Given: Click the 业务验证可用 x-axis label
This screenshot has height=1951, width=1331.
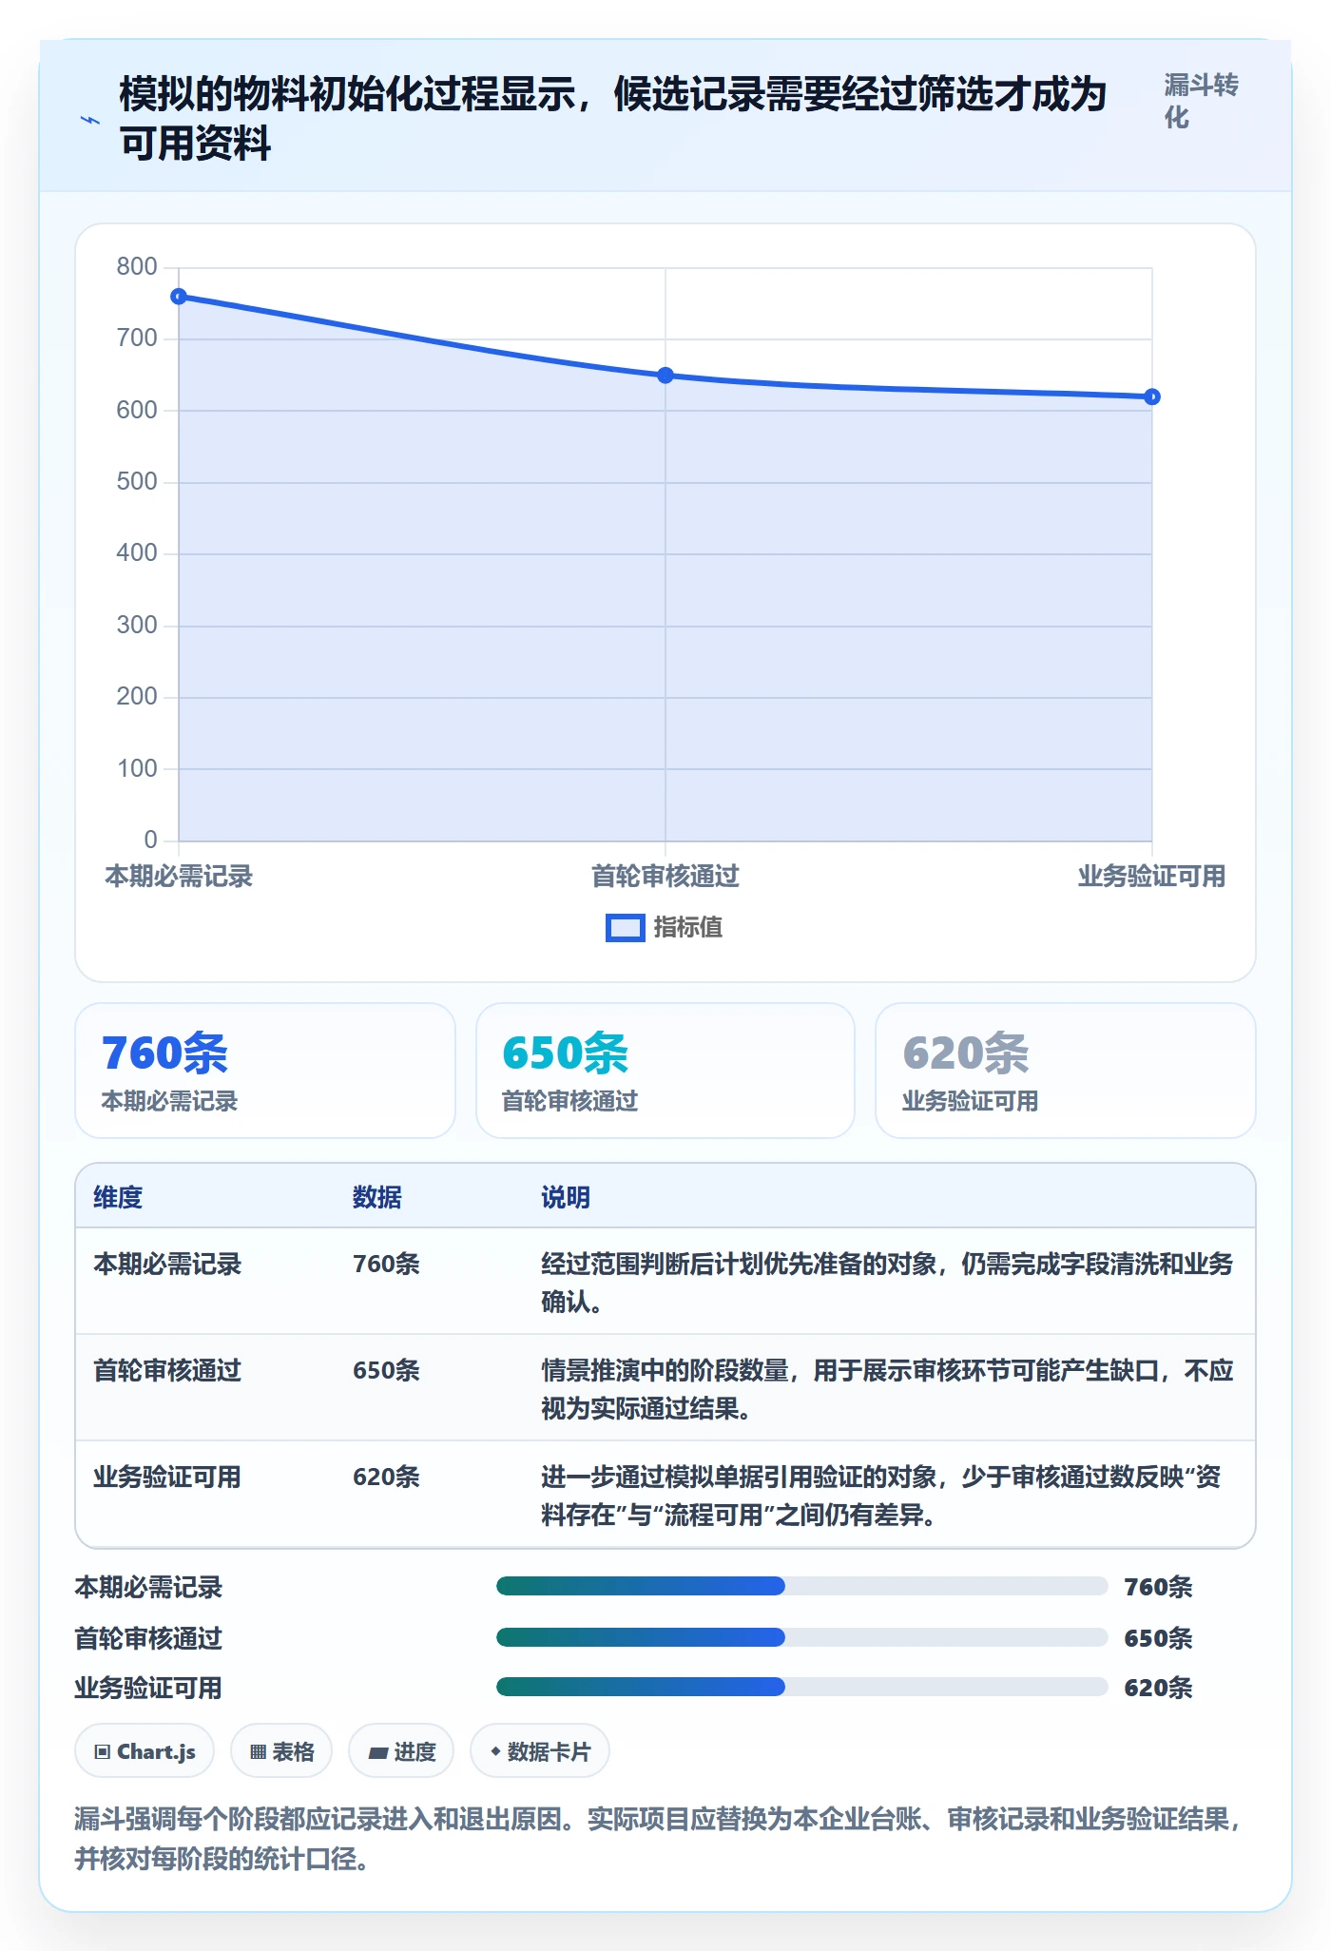Looking at the screenshot, I should click(1151, 877).
